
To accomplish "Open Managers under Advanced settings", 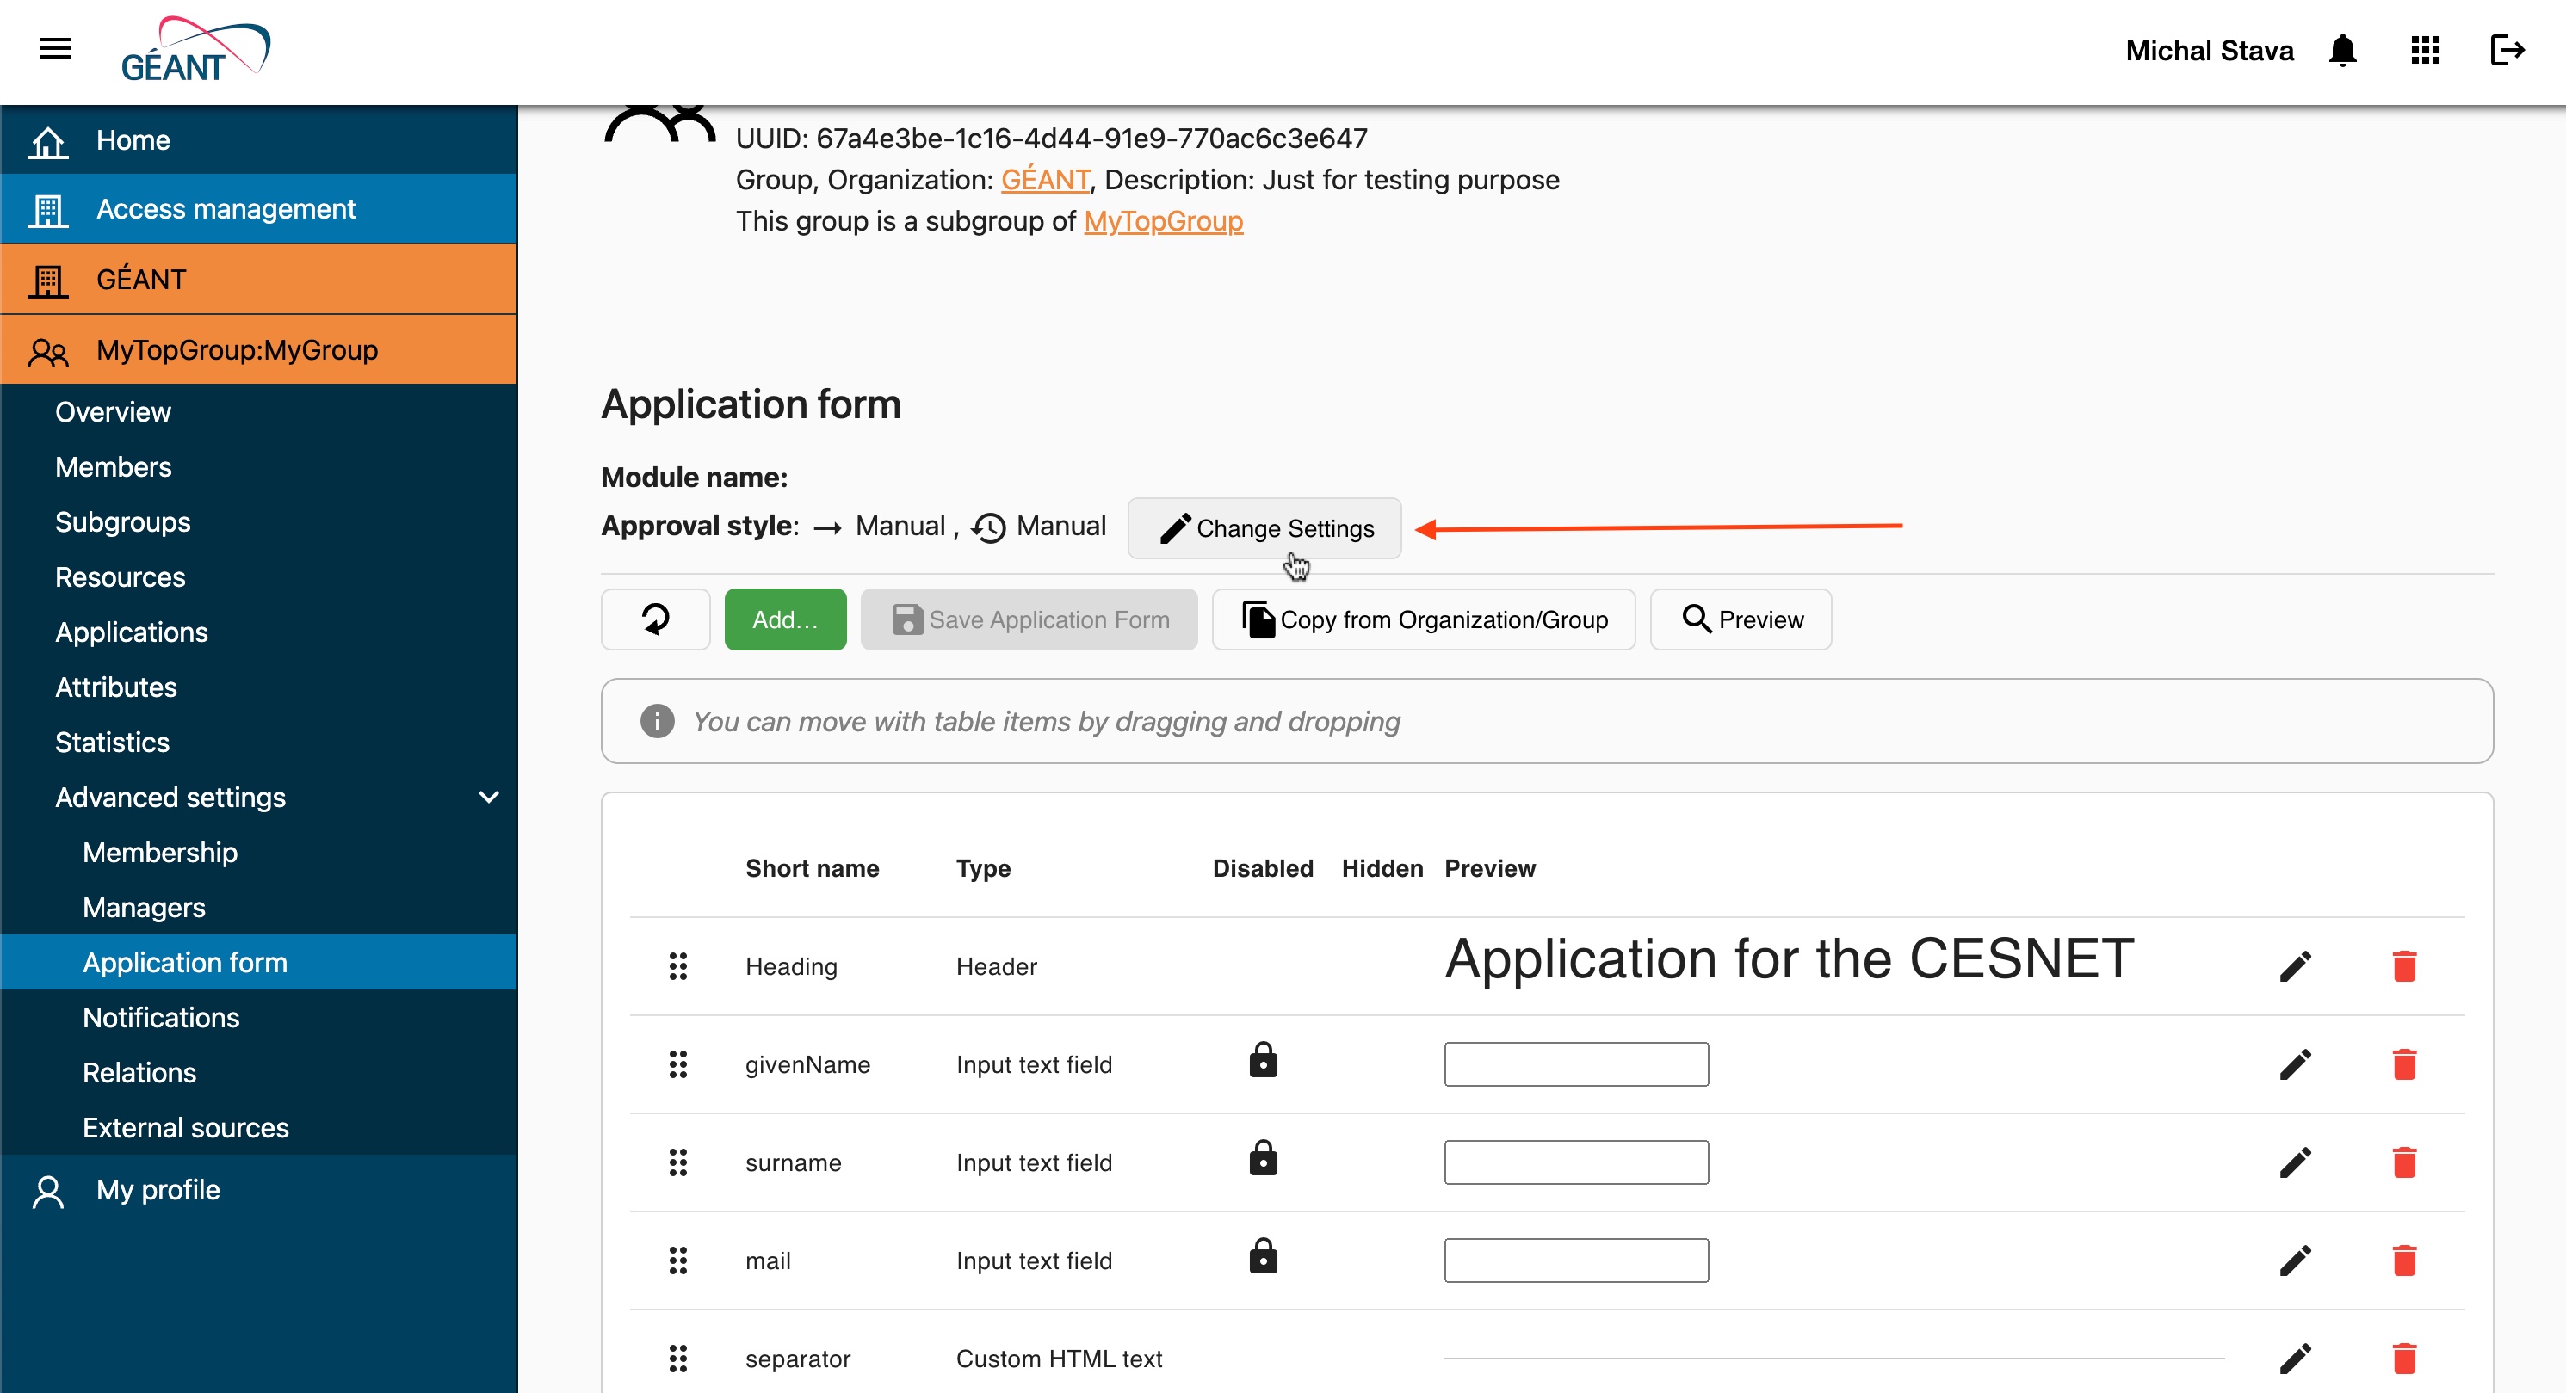I will pos(259,907).
